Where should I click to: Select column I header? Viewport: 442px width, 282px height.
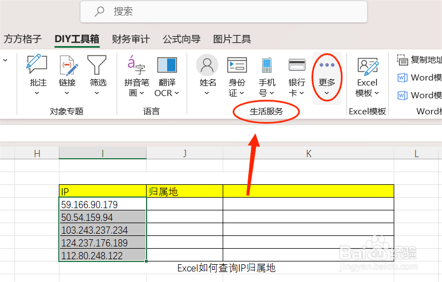(x=103, y=154)
